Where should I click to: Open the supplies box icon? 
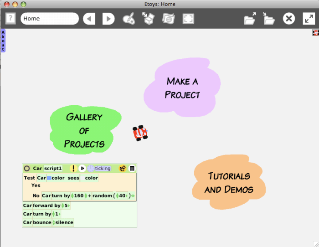coord(149,19)
